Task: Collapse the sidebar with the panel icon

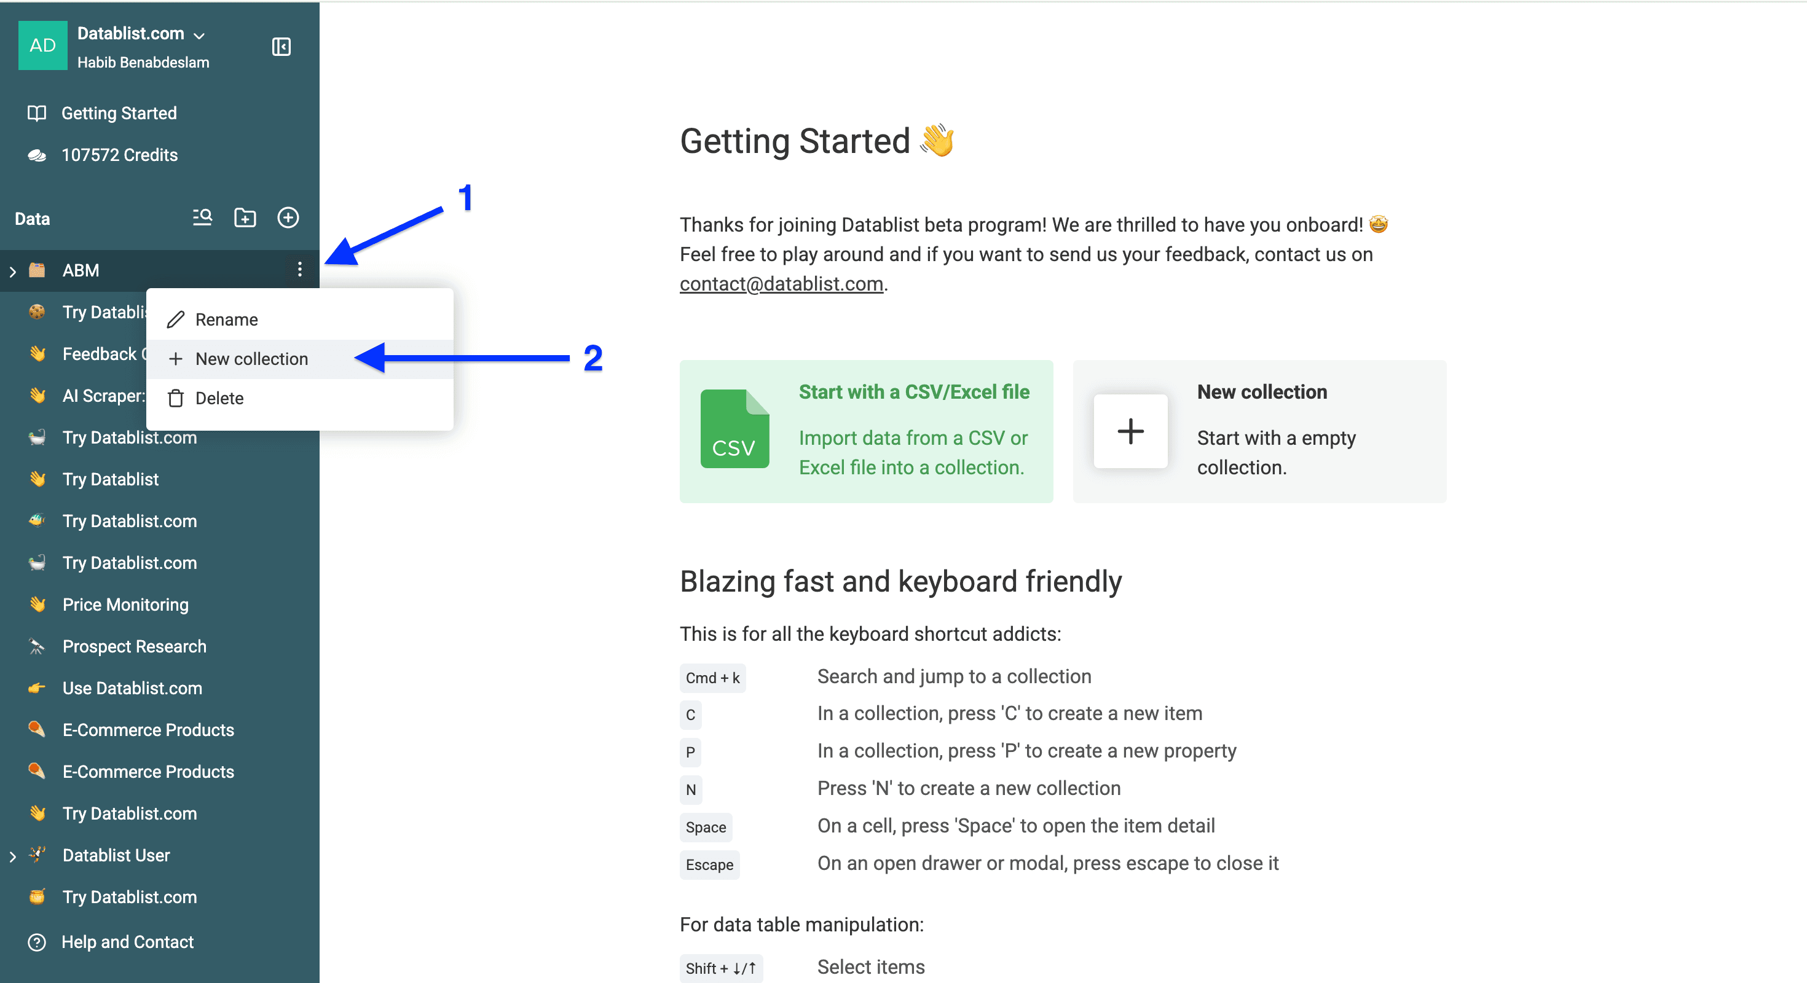Action: (x=281, y=47)
